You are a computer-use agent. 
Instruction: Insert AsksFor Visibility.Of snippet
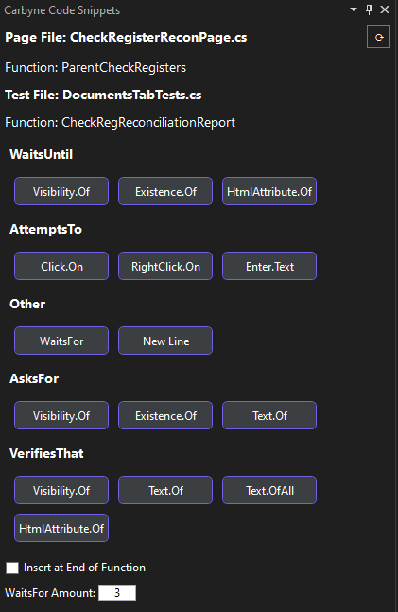point(61,415)
